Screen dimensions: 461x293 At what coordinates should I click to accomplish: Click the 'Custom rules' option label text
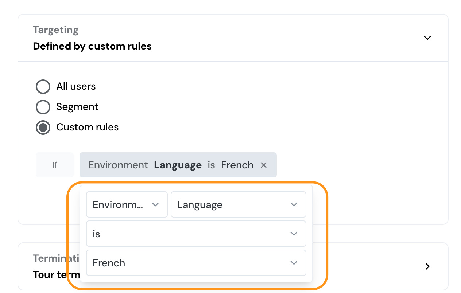click(x=88, y=127)
